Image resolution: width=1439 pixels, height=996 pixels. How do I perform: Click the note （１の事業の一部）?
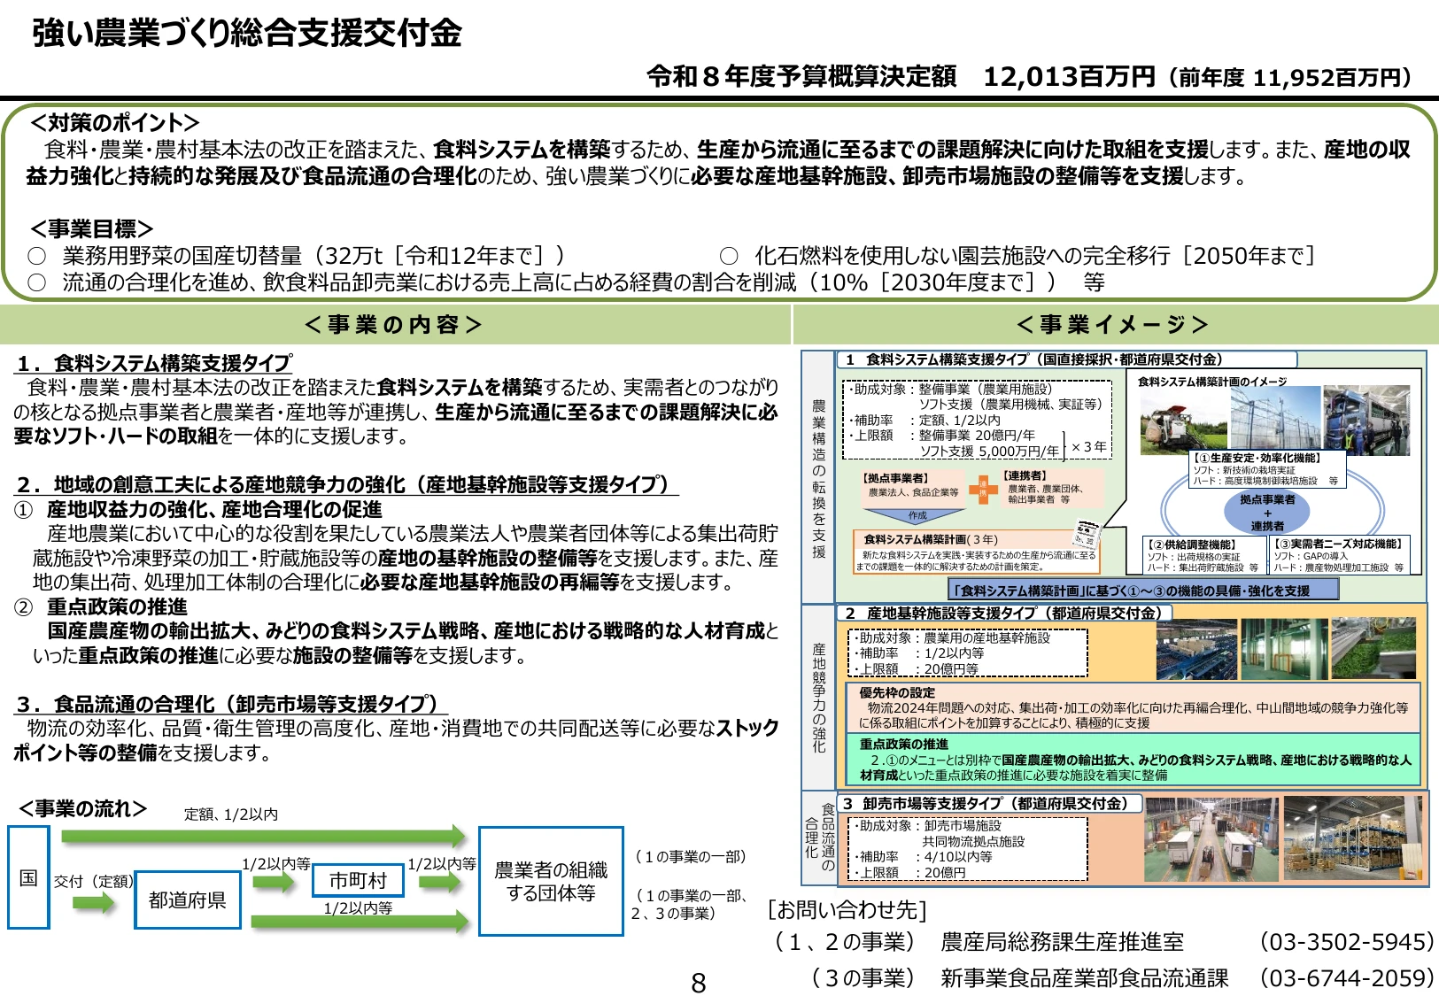[x=691, y=856]
